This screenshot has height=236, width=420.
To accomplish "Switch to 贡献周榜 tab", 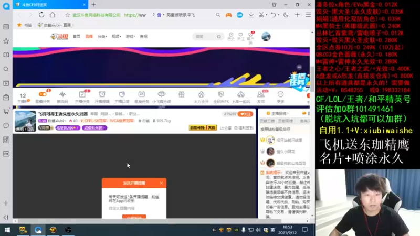I will (285, 121).
